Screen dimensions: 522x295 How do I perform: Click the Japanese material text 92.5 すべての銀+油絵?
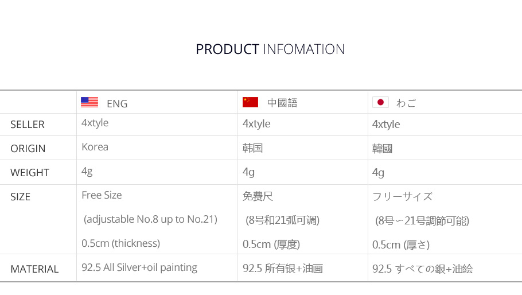422,269
